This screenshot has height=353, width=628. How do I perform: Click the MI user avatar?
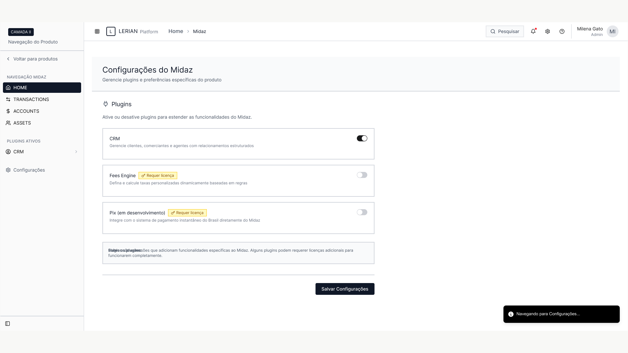pyautogui.click(x=612, y=31)
